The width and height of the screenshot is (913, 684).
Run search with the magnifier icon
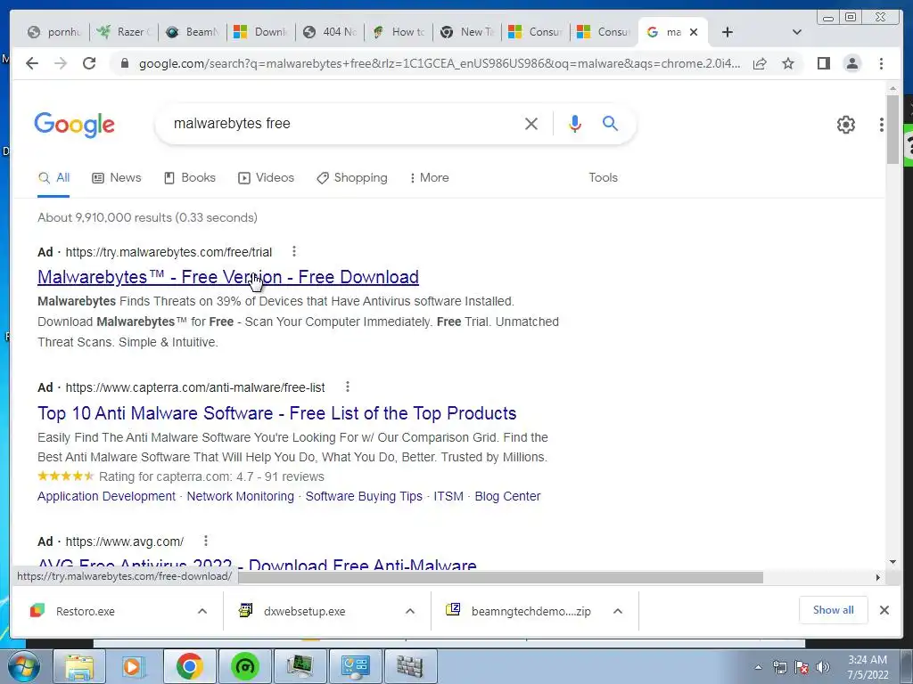point(610,123)
